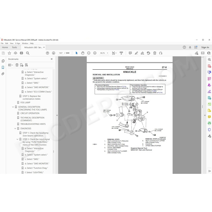Open the stamp tool icon

148,53
